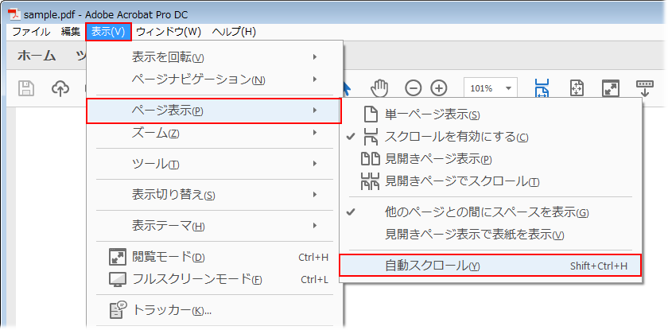Click the full screen expand arrows icon
The height and width of the screenshot is (330, 668).
pyautogui.click(x=611, y=88)
